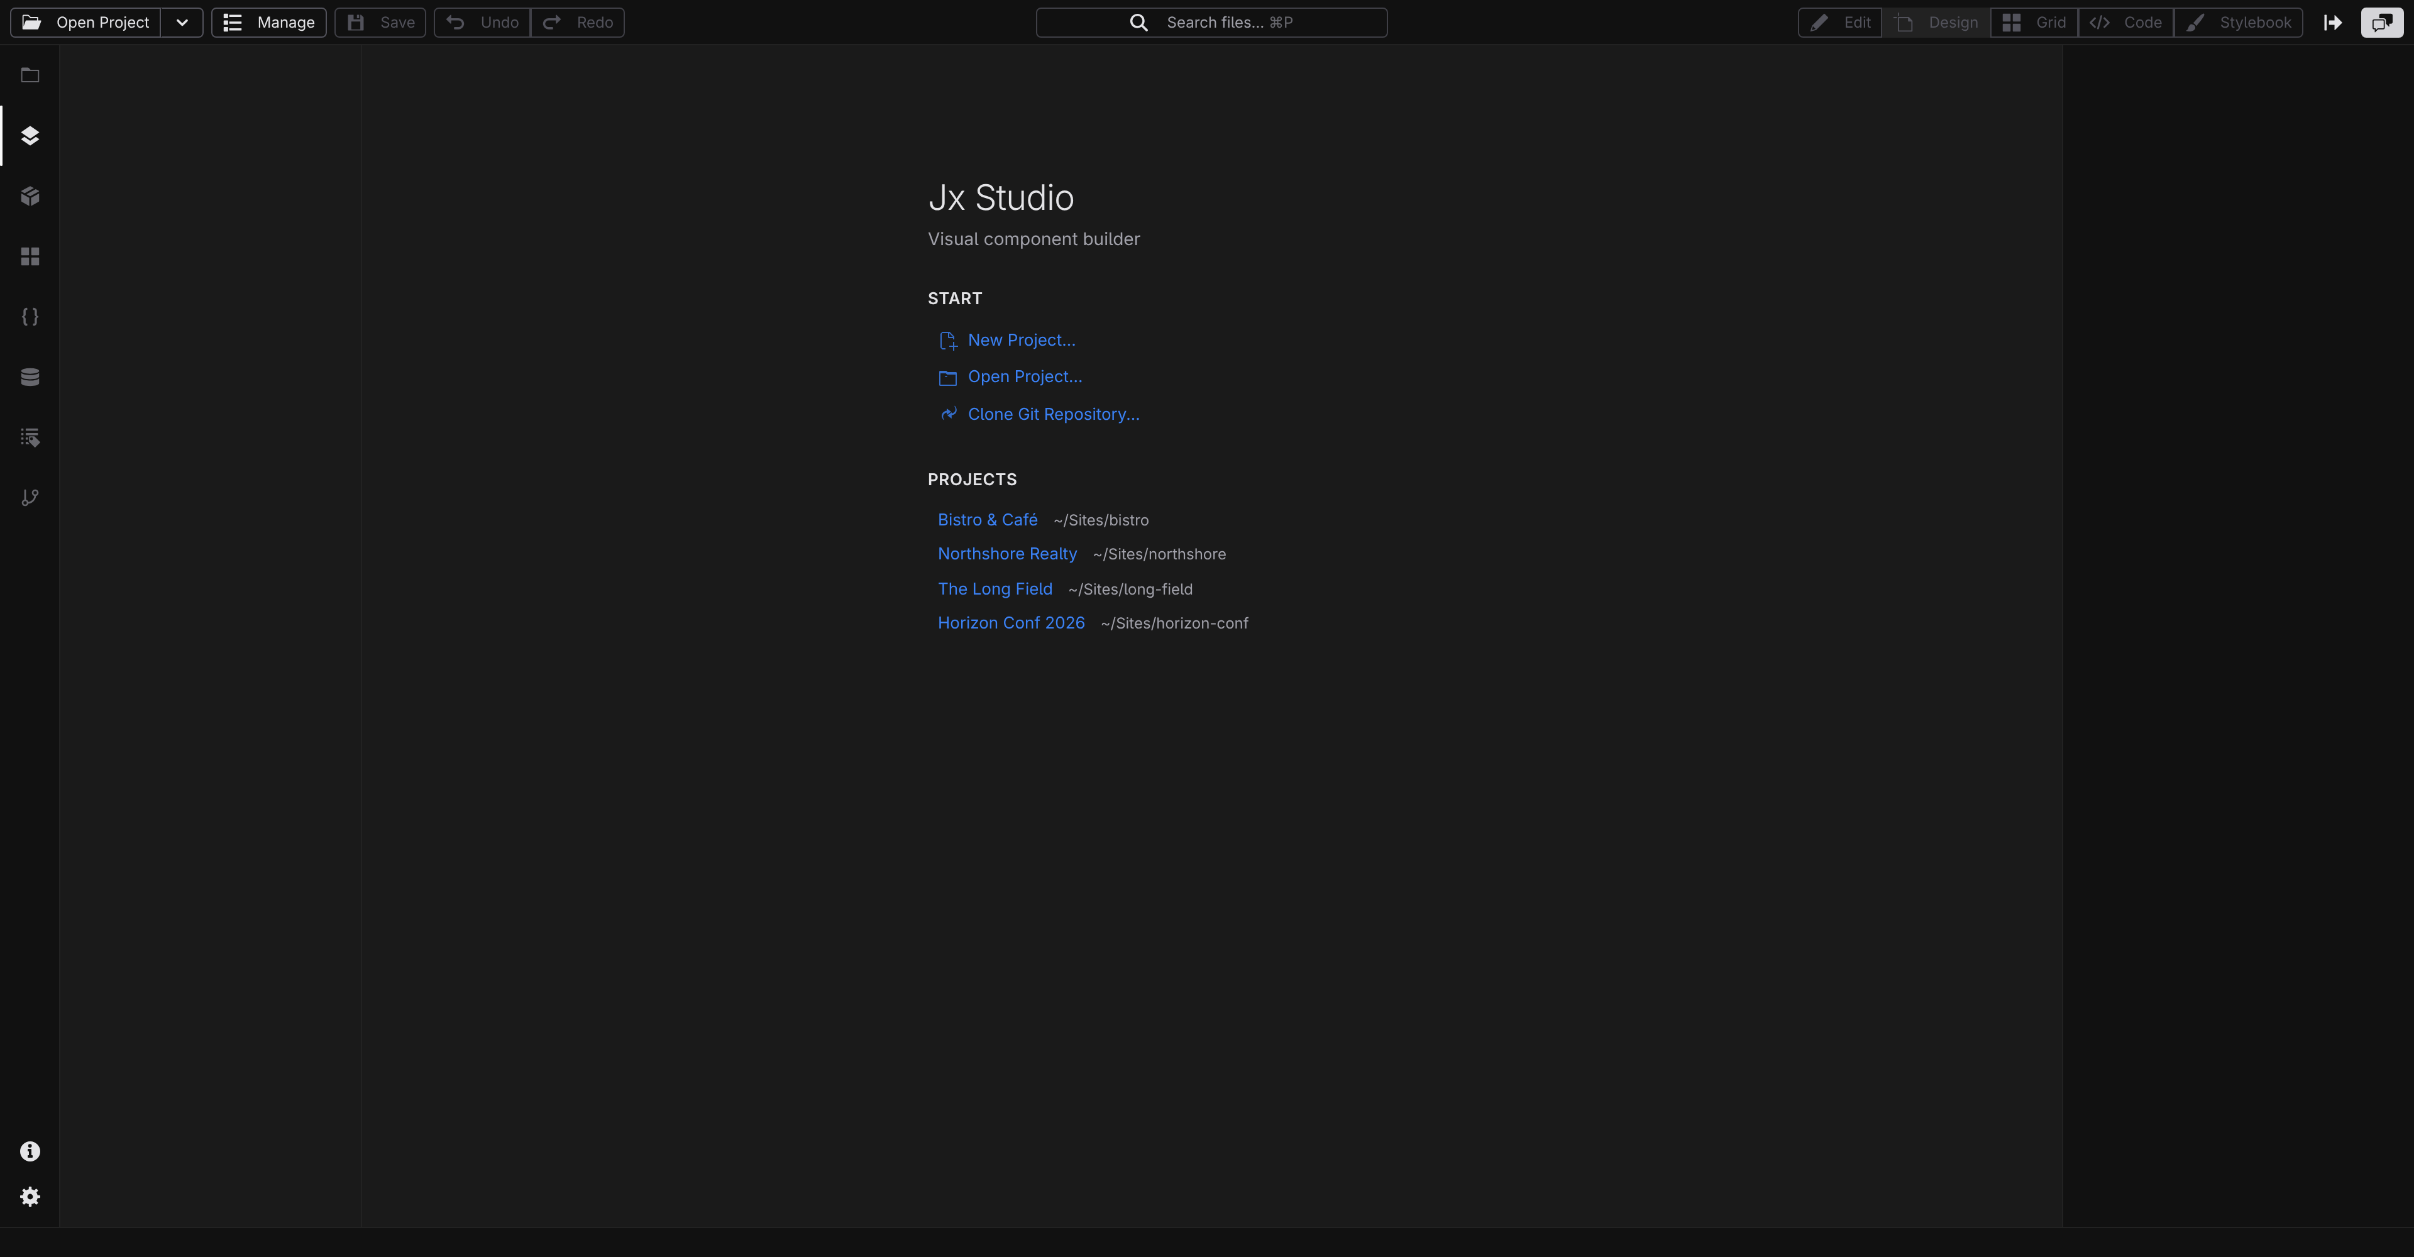2414x1257 pixels.
Task: Click the Manage button
Action: [269, 23]
